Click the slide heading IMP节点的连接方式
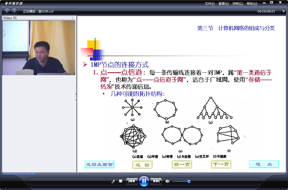Image resolution: width=288 pixels, height=190 pixels. (x=120, y=65)
